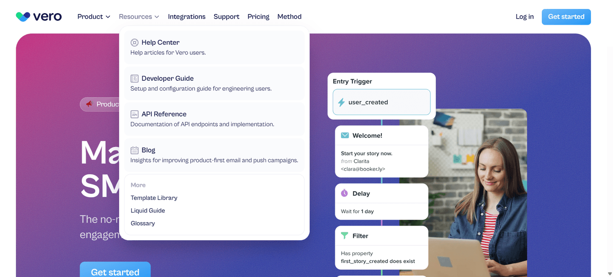Expand the Product dropdown menu
Viewport: 613px width, 277px height.
[x=94, y=17]
